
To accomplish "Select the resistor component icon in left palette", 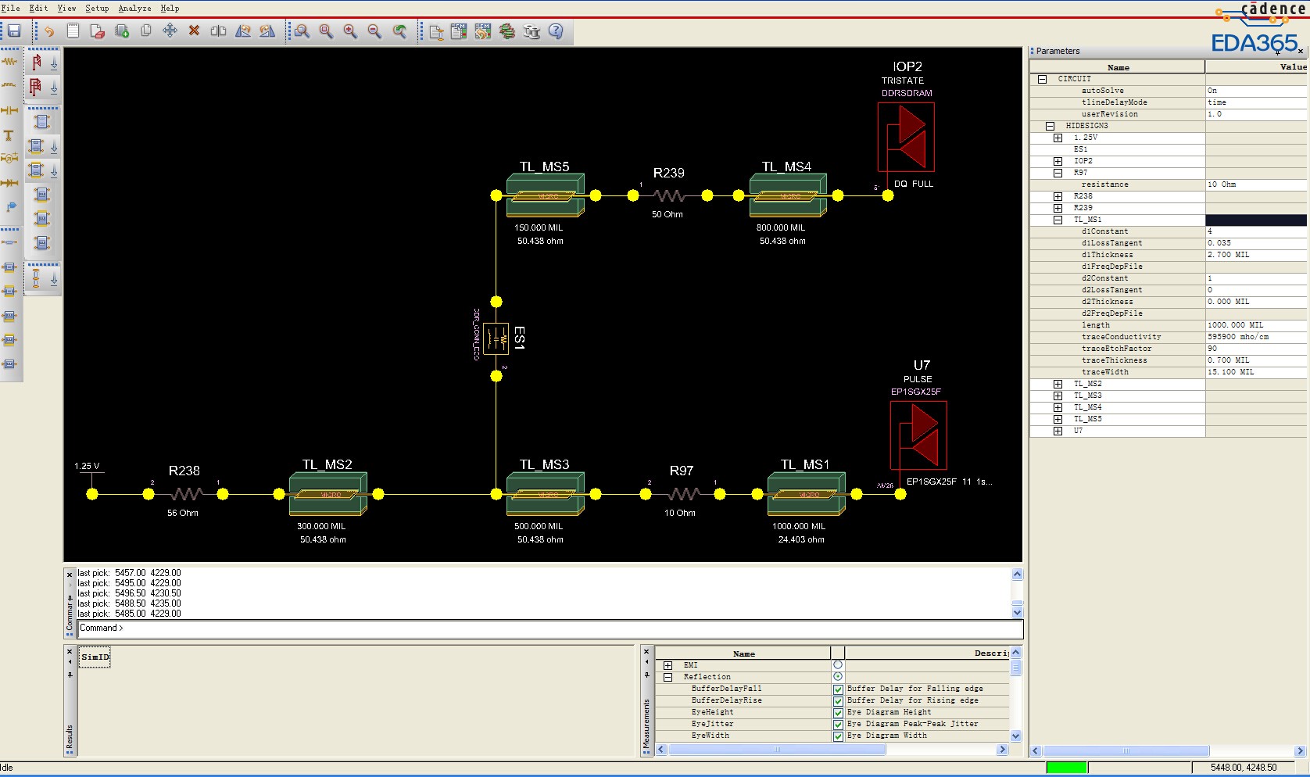I will [9, 61].
